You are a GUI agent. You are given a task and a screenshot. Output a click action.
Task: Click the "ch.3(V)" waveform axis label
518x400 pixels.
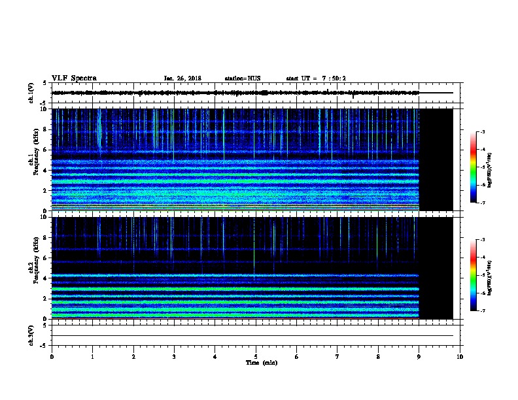pos(31,335)
